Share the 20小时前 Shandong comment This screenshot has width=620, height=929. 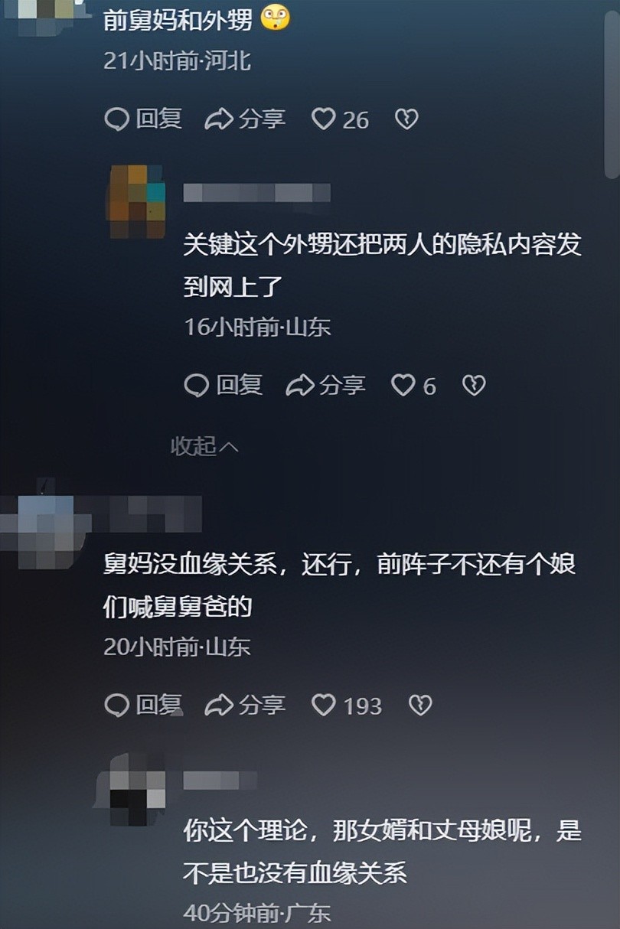pos(245,705)
